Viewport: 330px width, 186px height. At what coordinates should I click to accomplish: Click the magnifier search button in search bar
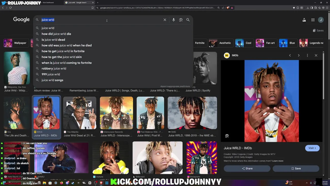point(188,20)
